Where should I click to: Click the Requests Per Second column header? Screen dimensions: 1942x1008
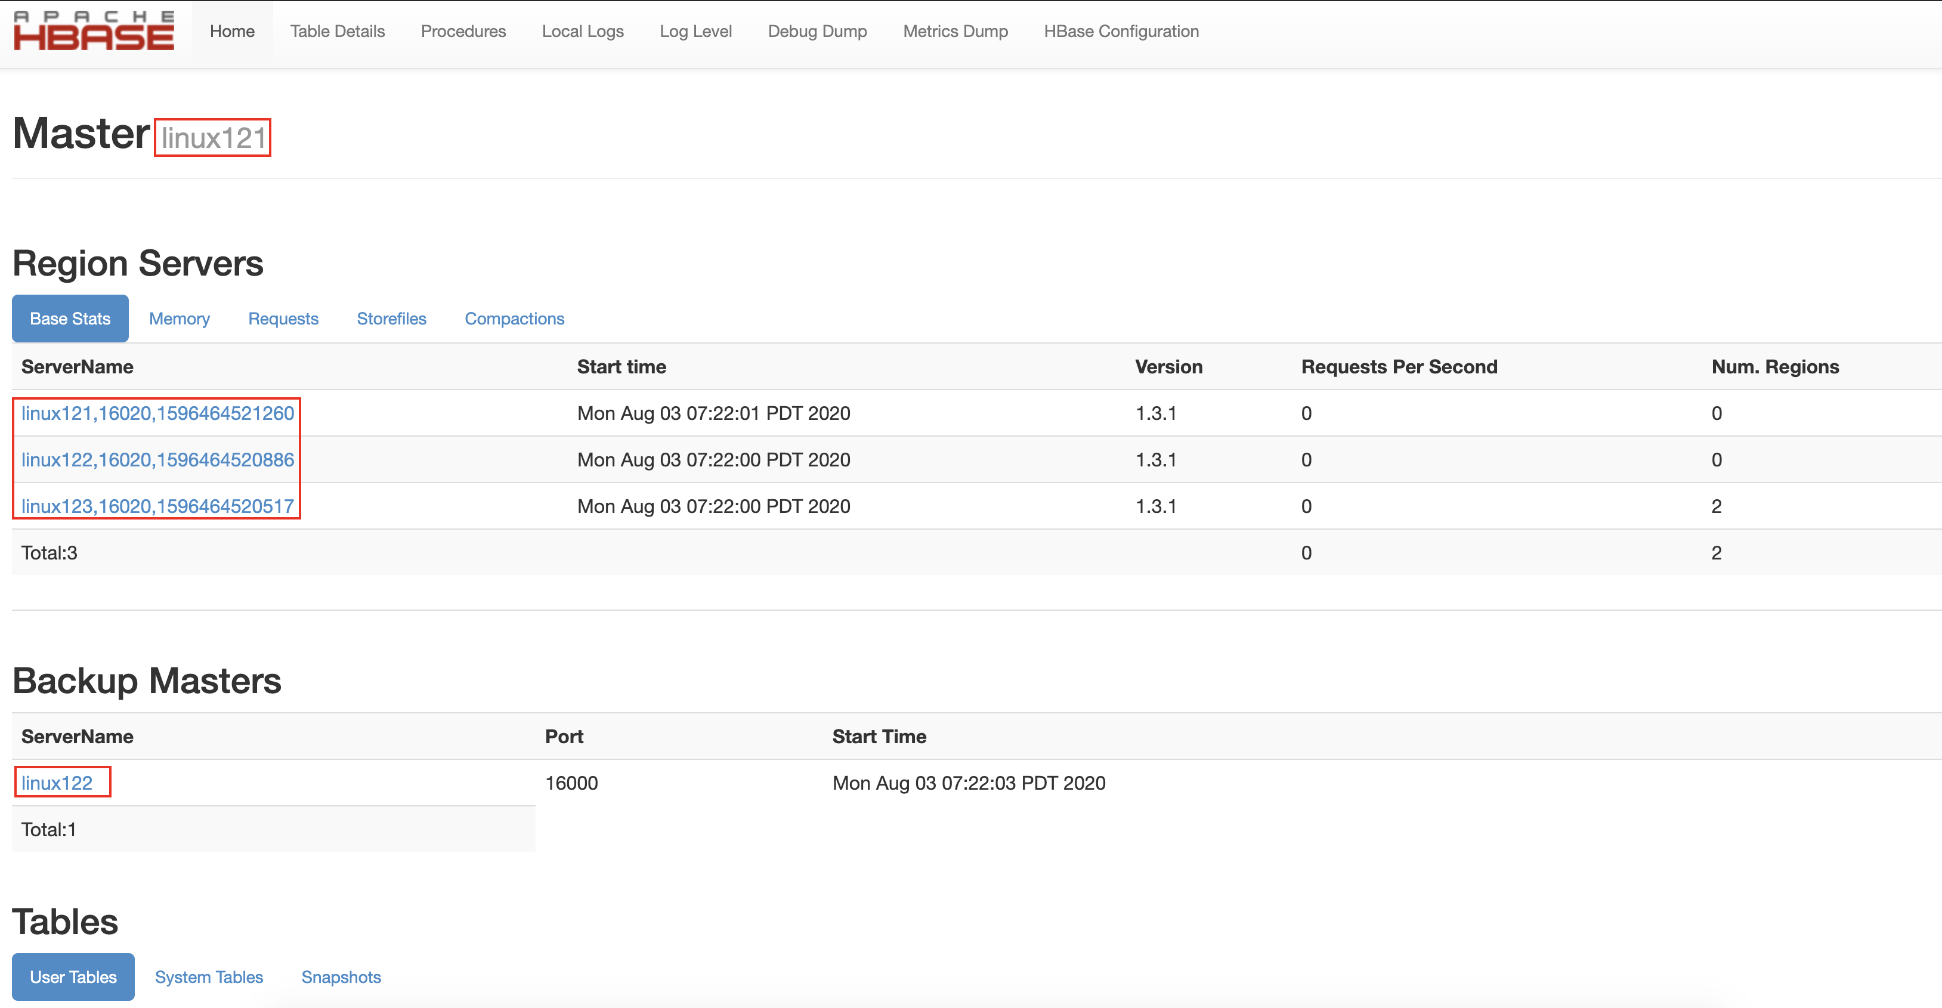click(x=1399, y=366)
